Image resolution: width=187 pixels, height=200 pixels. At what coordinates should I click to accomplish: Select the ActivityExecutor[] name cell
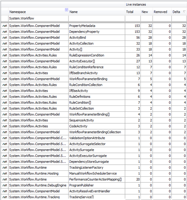point(97,61)
